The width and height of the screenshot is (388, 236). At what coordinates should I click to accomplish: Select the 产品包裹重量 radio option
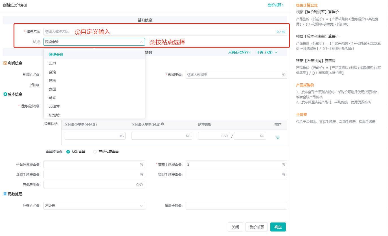[95, 152]
